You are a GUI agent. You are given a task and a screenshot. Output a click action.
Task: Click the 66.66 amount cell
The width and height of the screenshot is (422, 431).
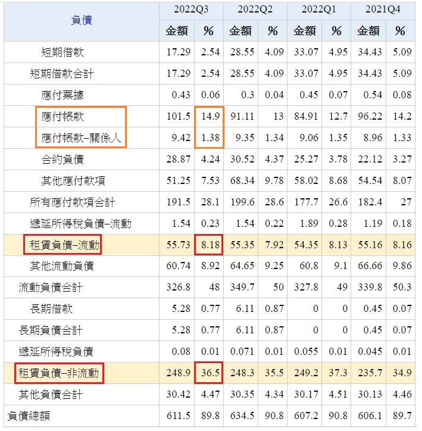[370, 266]
